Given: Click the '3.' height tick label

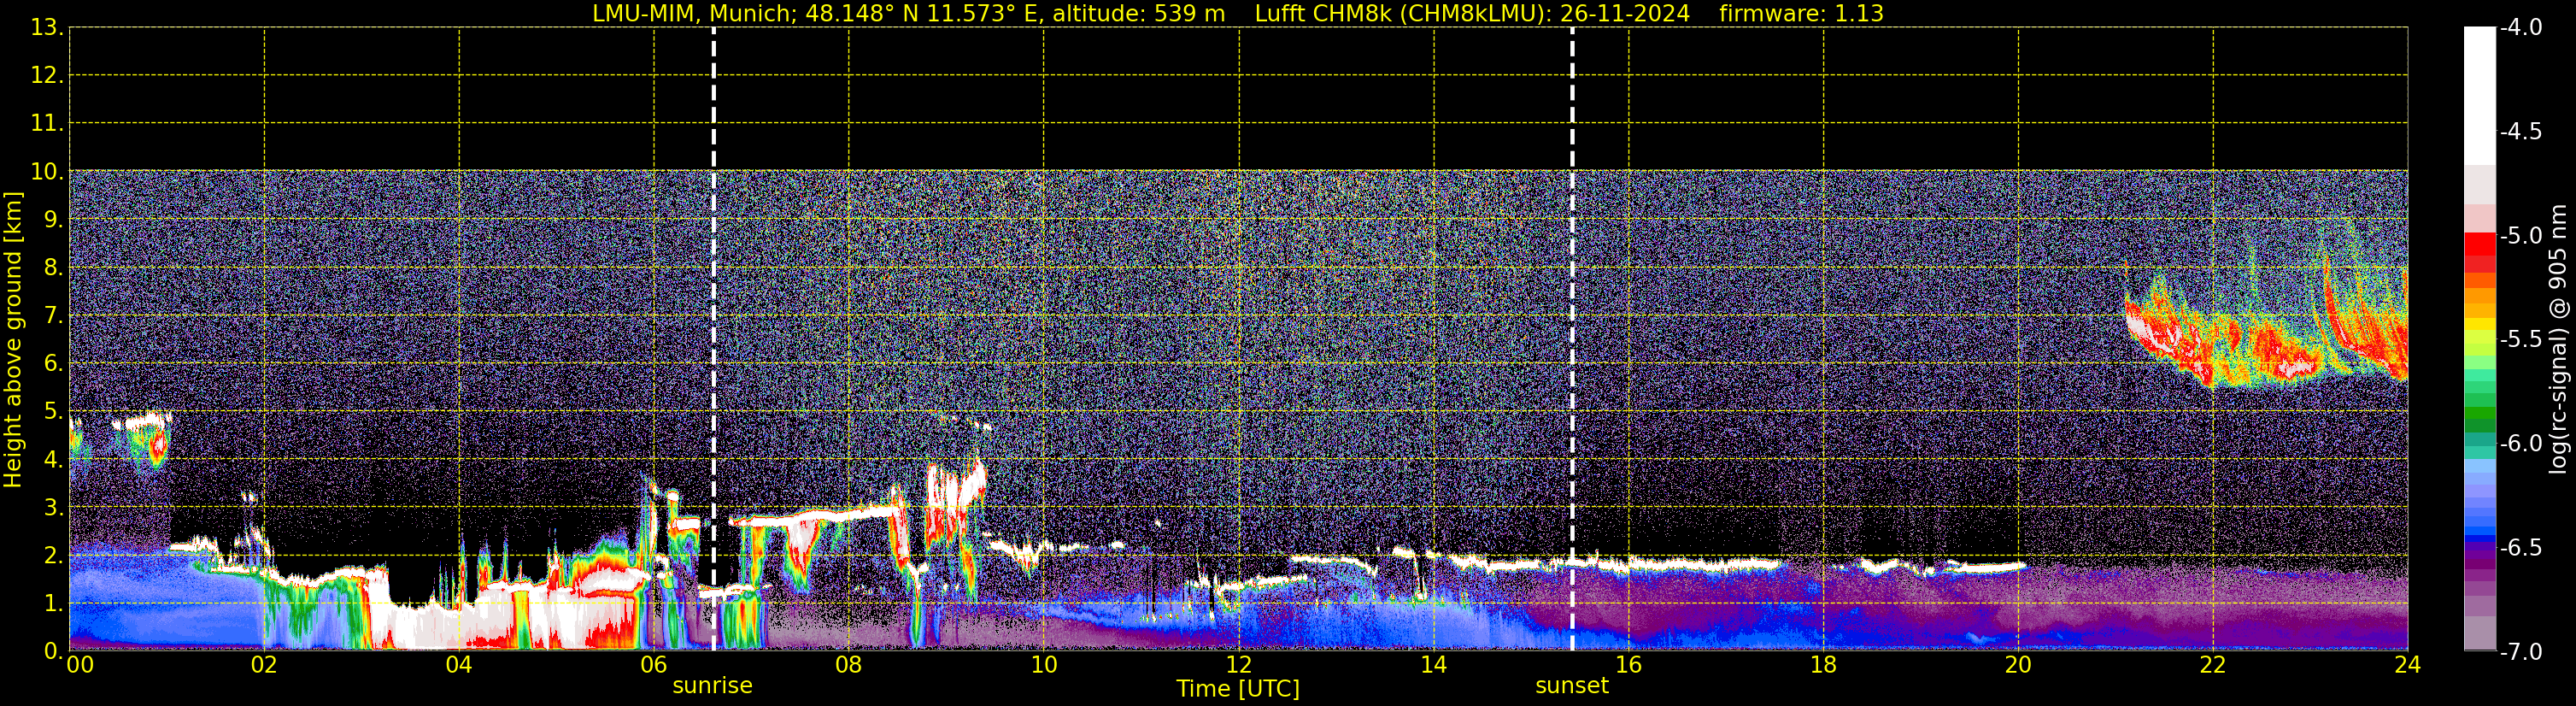Looking at the screenshot, I should point(53,507).
